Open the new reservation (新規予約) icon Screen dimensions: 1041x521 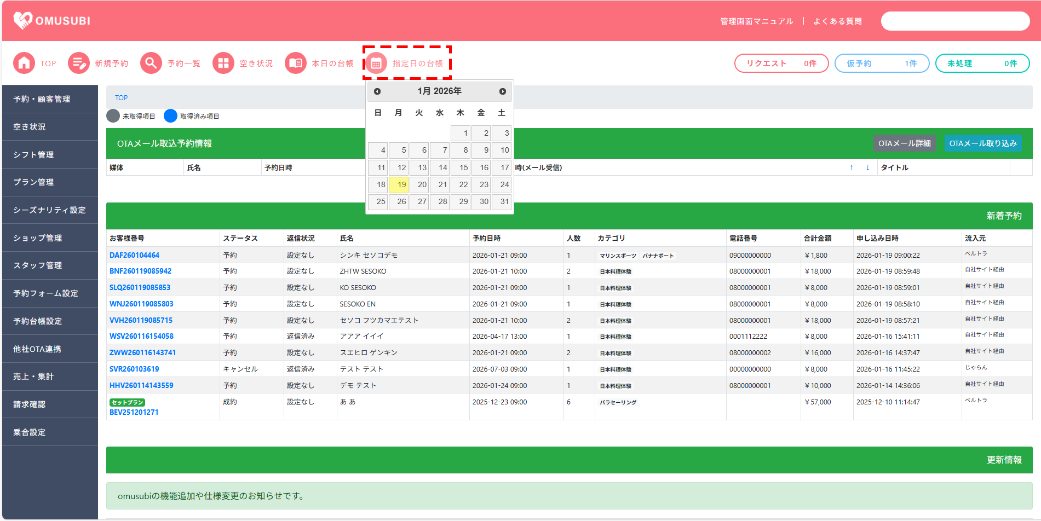(x=78, y=63)
